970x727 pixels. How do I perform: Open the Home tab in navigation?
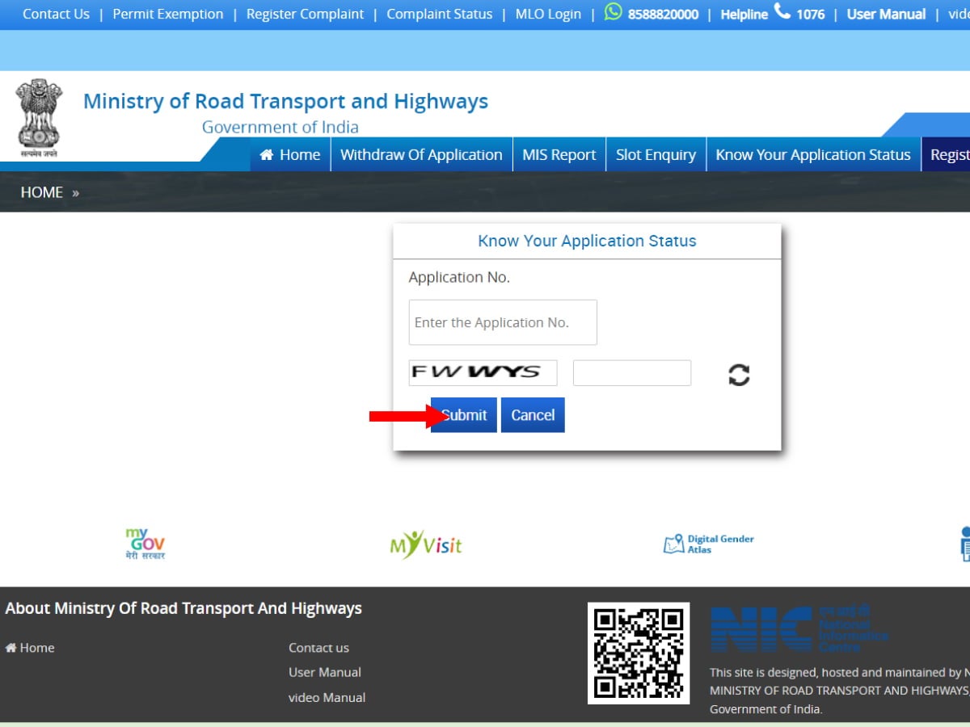(x=289, y=154)
